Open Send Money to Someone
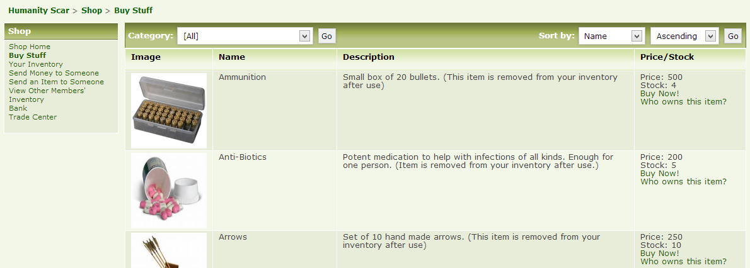Screen dimensions: 750x268 pyautogui.click(x=54, y=73)
